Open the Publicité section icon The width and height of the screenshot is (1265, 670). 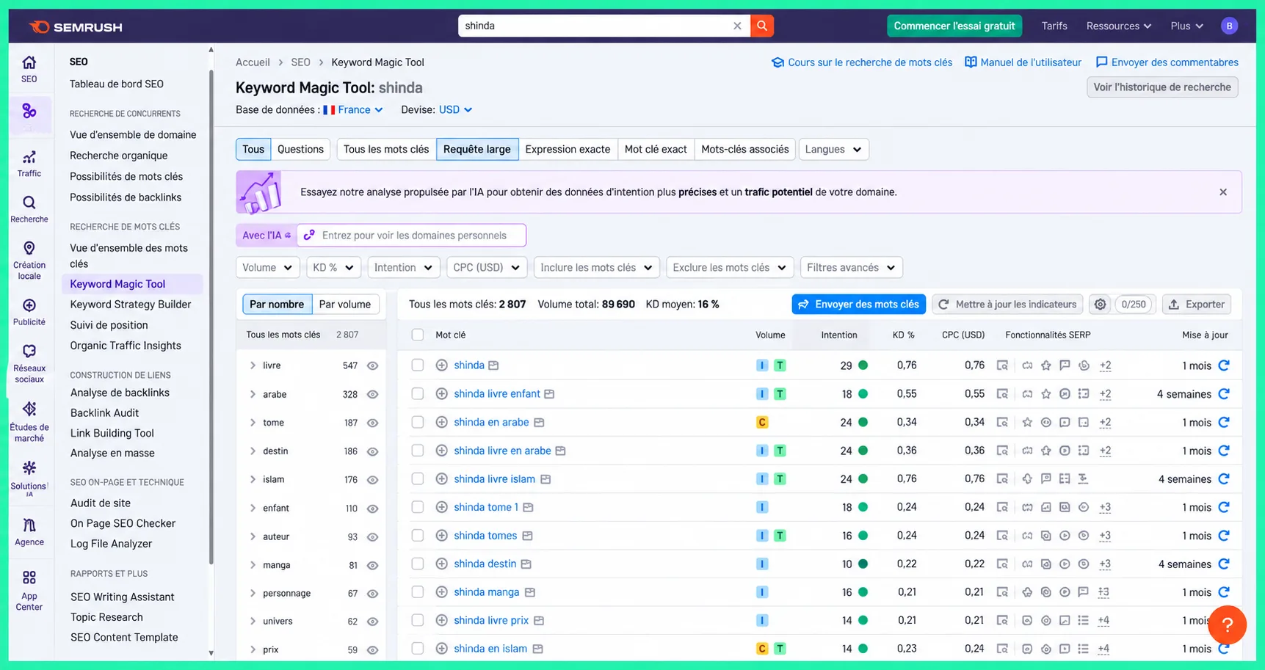click(29, 312)
